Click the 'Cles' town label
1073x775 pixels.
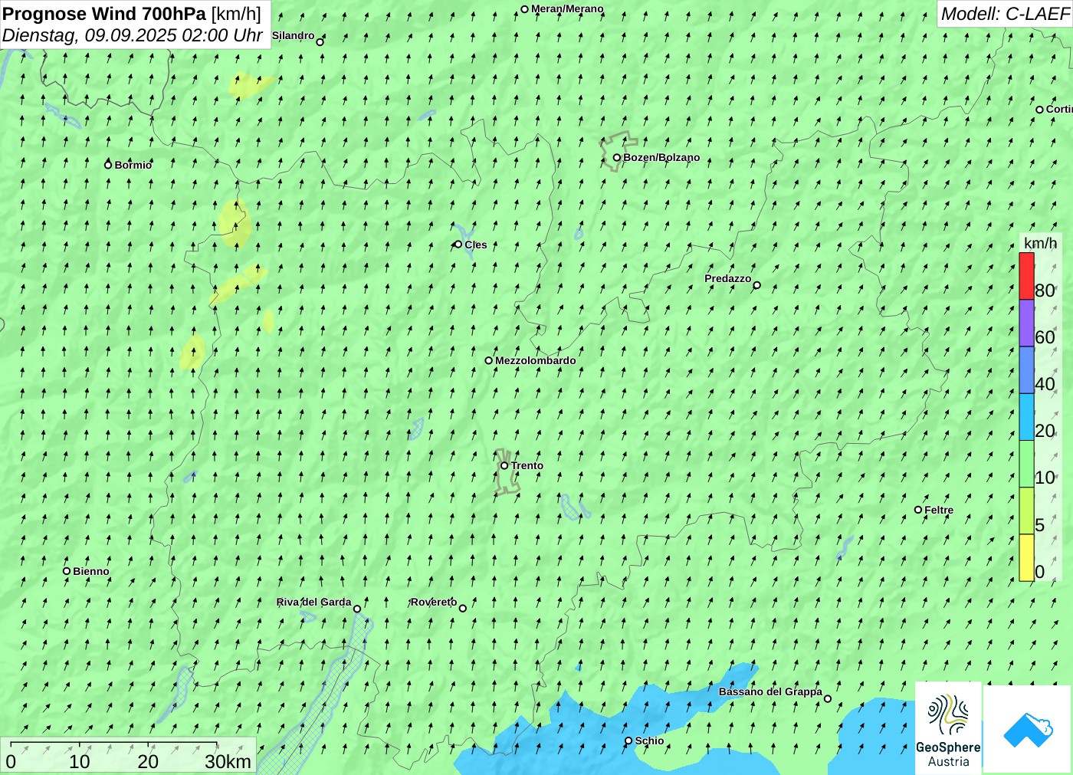pyautogui.click(x=476, y=245)
